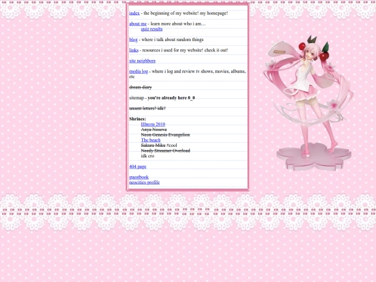Open the 404 page link
This screenshot has height=282, width=376.
point(138,166)
